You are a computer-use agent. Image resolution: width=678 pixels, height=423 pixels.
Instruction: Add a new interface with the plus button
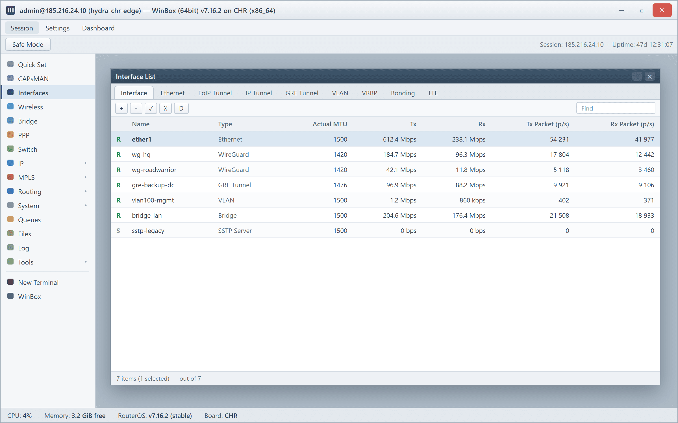[x=121, y=108]
